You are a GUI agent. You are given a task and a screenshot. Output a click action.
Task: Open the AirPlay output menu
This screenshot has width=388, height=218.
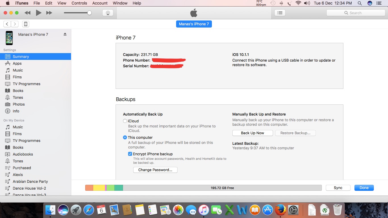click(108, 13)
